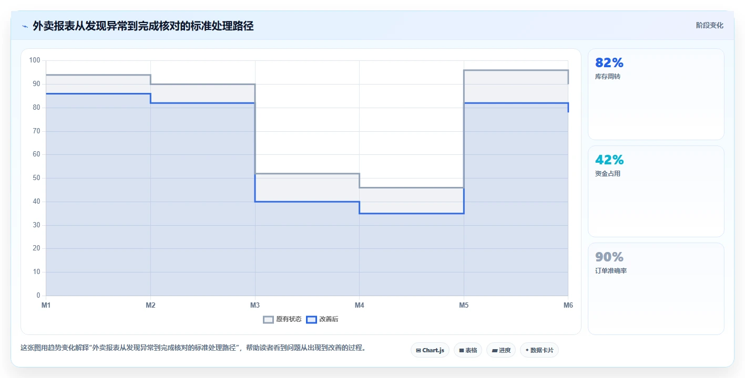Screen dimensions: 745x378
Task: Open the 82% 库存周转 card
Action: [x=656, y=94]
